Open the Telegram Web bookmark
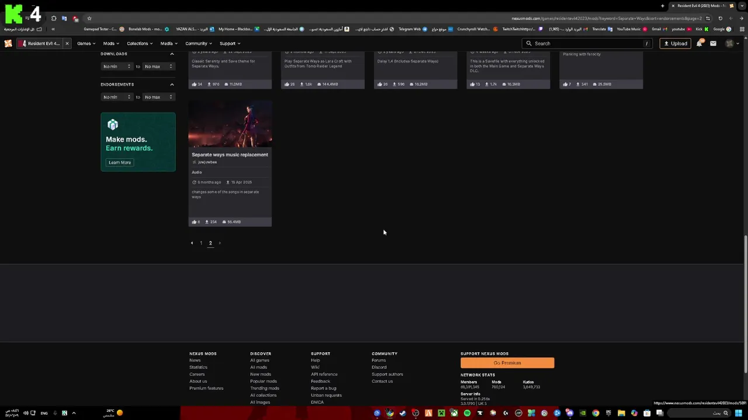Image resolution: width=748 pixels, height=420 pixels. (413, 29)
